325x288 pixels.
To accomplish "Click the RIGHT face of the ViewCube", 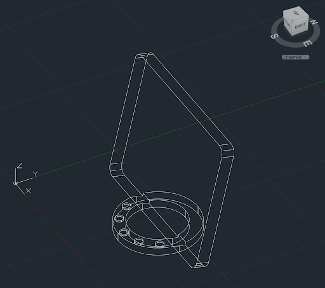I will (x=300, y=26).
